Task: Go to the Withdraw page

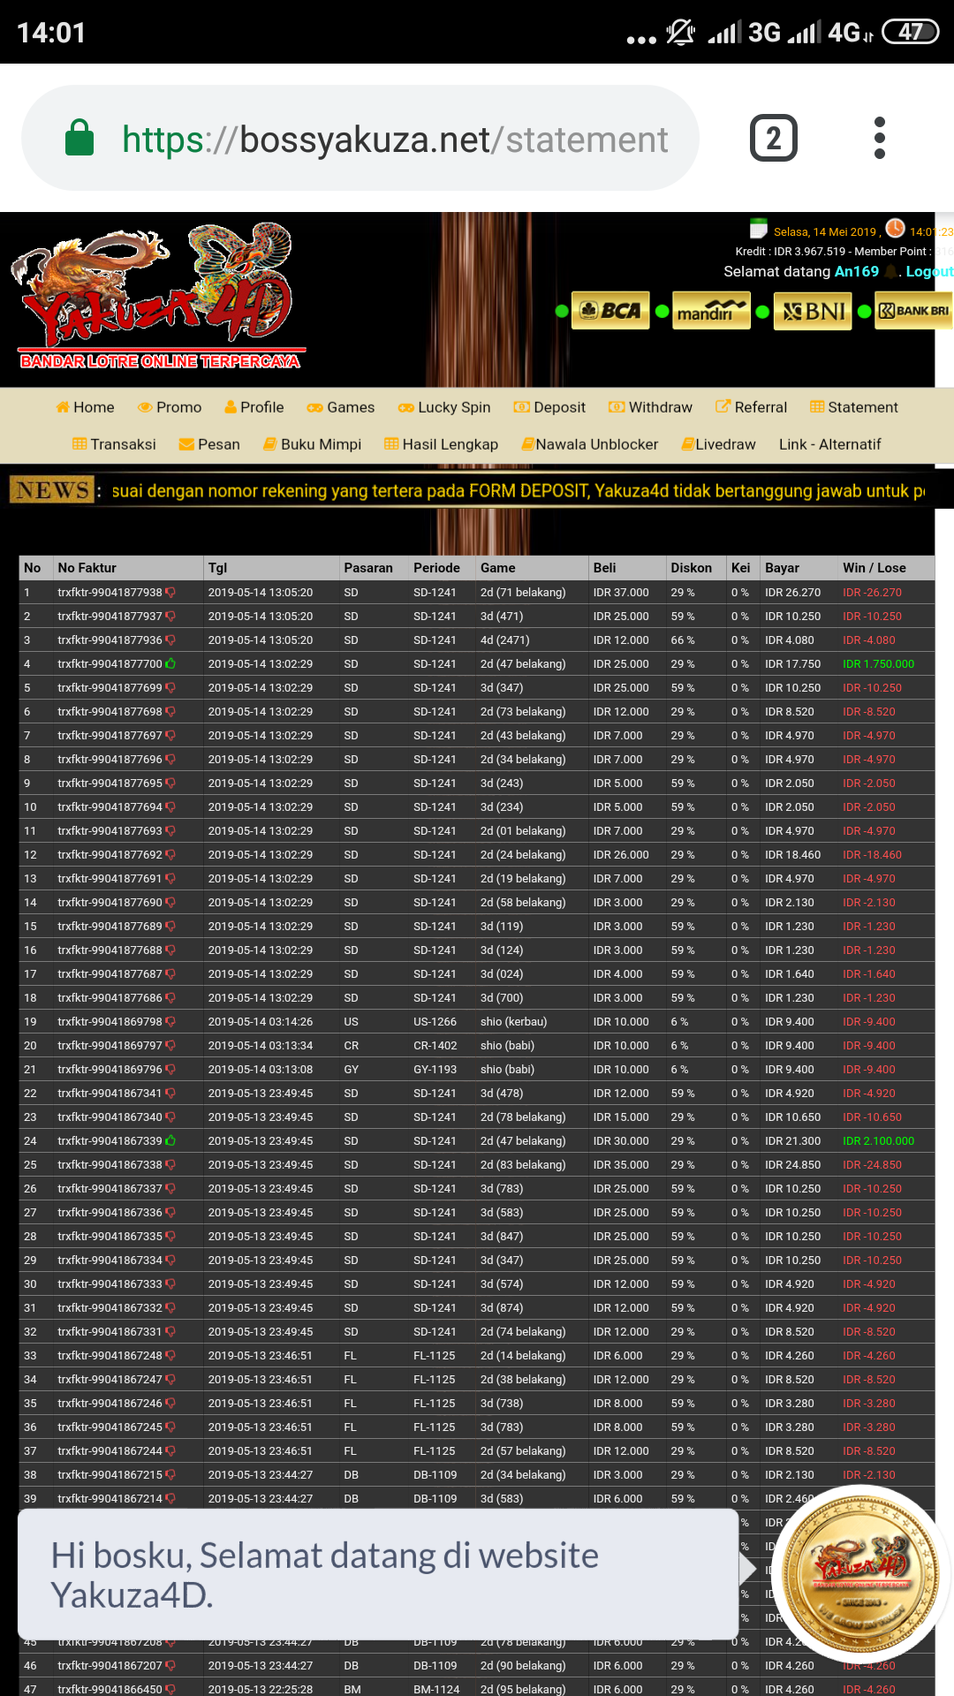Action: coord(650,407)
